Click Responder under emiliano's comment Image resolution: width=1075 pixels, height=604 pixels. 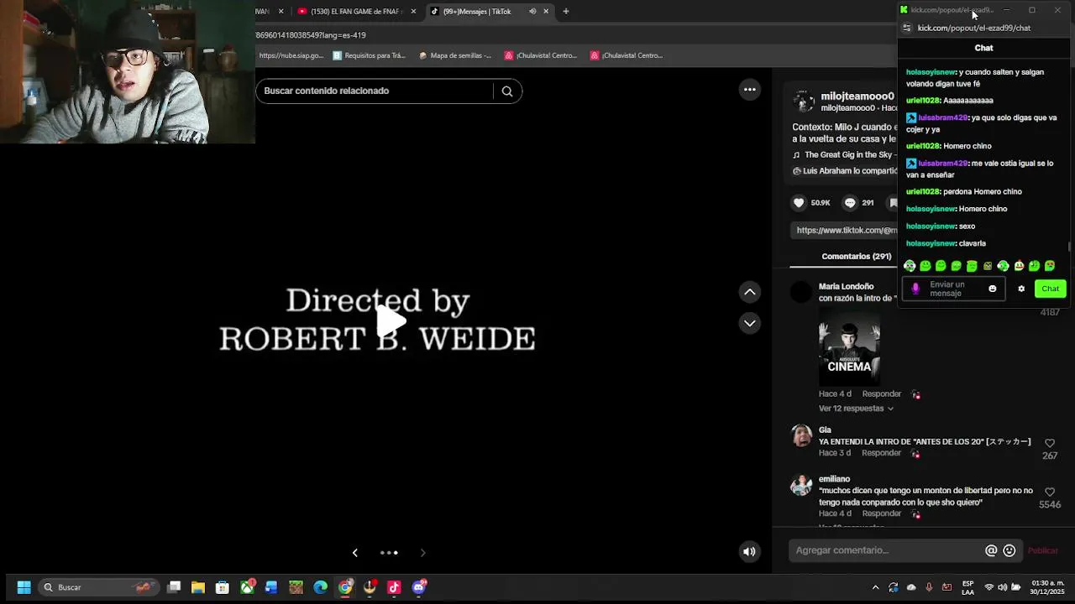point(881,513)
